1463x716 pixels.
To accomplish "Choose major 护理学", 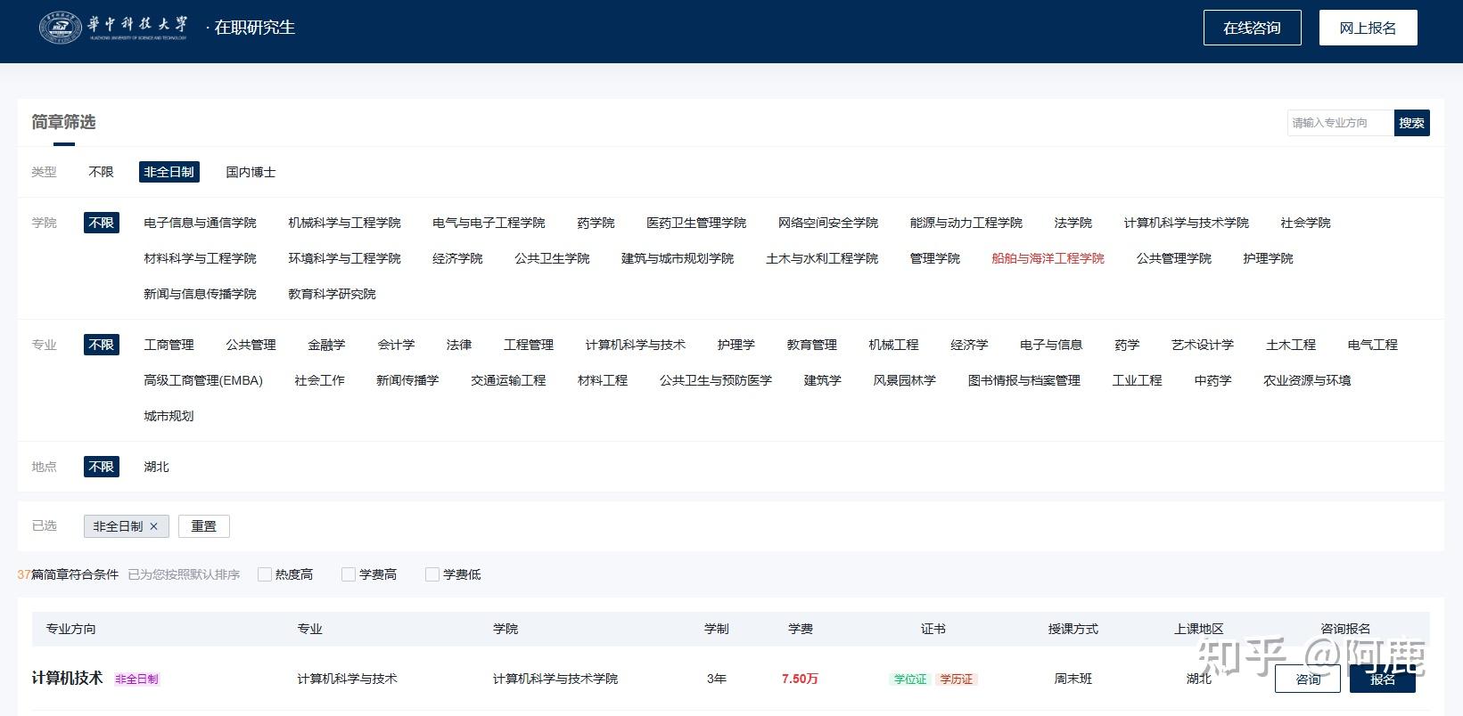I will 736,345.
